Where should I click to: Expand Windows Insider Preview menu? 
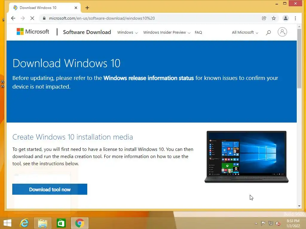click(x=167, y=32)
